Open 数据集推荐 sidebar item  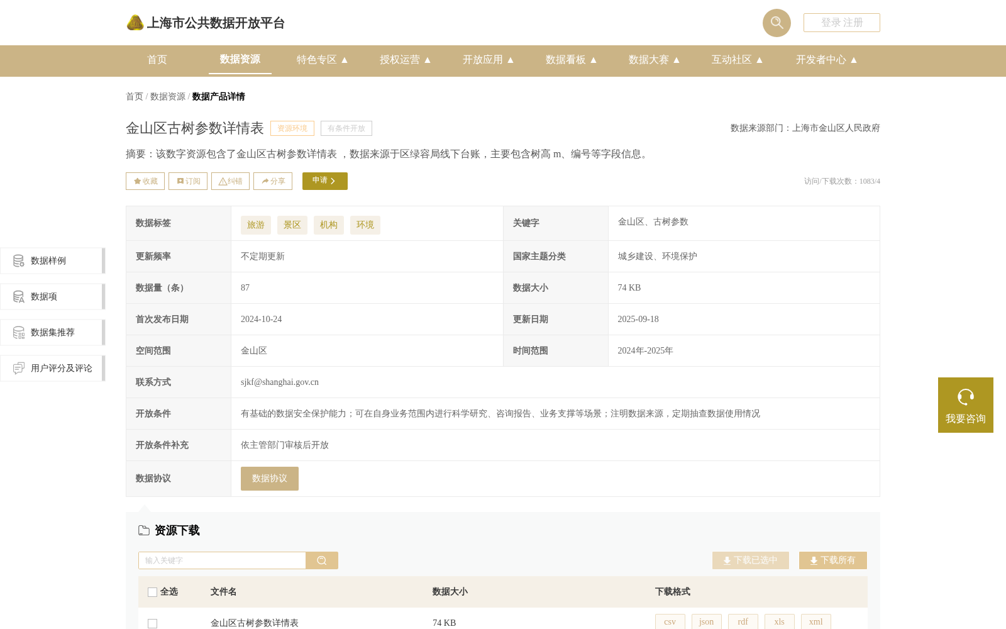click(53, 332)
